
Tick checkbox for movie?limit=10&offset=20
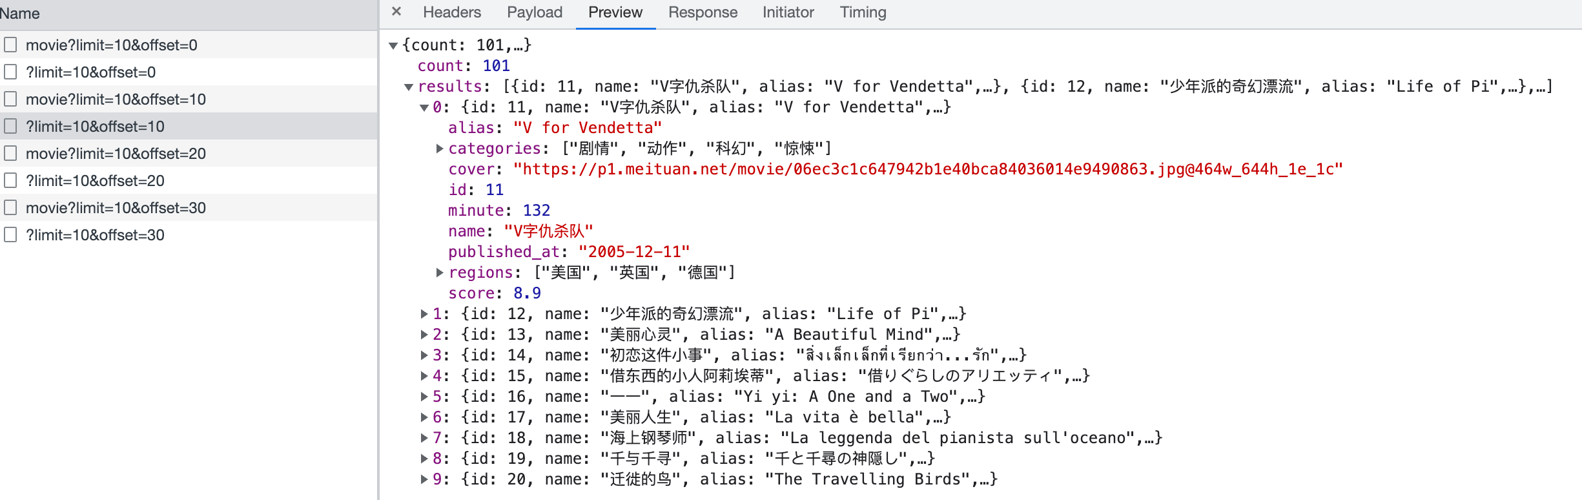[10, 153]
